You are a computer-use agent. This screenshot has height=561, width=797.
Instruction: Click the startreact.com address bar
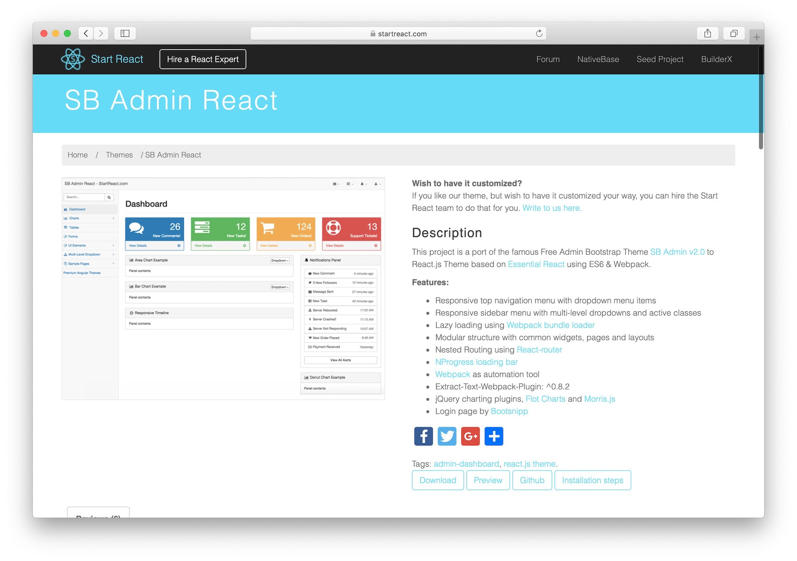tap(398, 34)
